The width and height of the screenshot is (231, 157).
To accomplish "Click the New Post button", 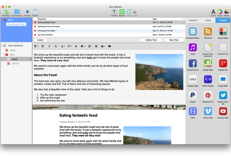I will click(174, 40).
